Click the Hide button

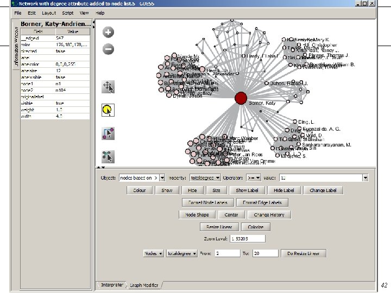pos(192,190)
